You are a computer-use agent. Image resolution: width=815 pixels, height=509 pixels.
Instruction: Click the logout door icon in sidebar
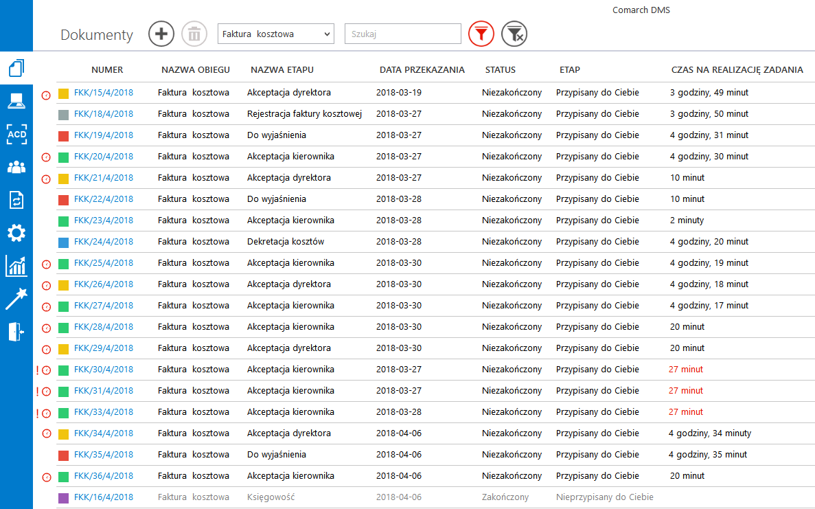[x=16, y=331]
